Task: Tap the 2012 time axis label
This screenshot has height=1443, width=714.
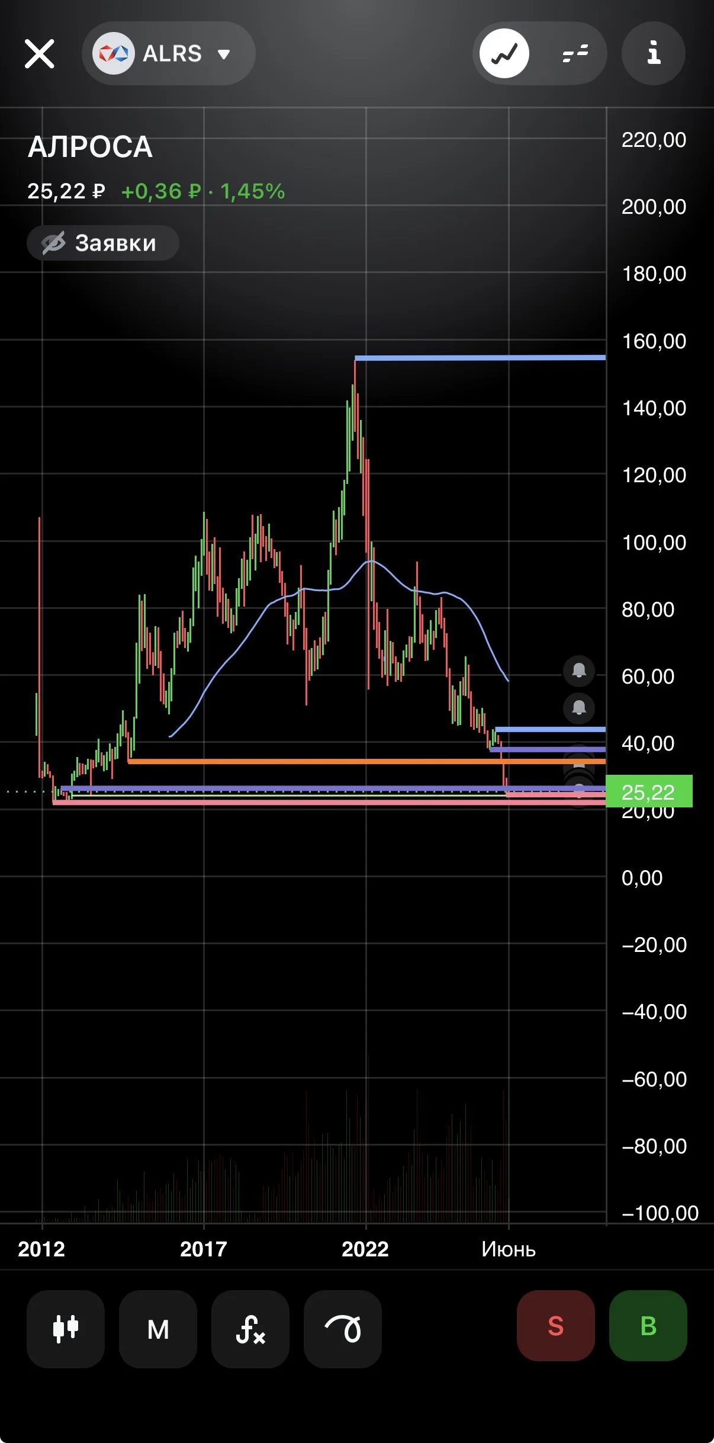Action: pyautogui.click(x=41, y=1249)
